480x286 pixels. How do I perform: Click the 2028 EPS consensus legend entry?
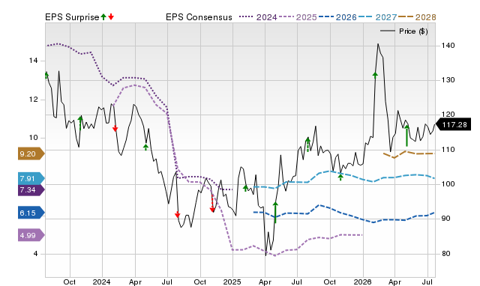tap(417, 17)
